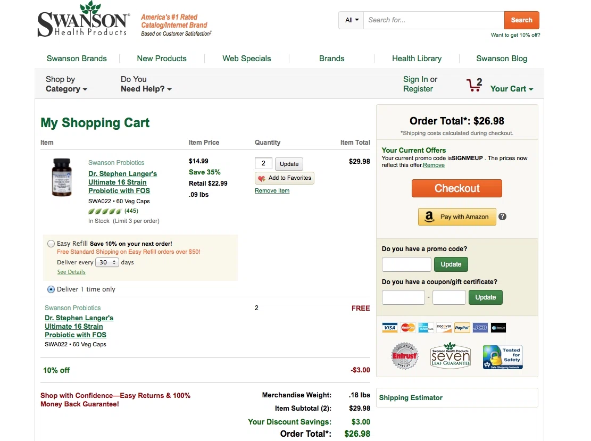Click the Swanson Health Products logo
Screen dimensions: 591x441
click(84, 19)
